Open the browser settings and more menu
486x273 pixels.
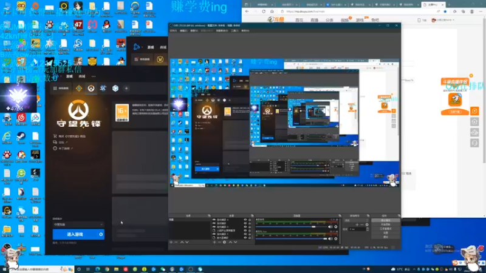481,12
